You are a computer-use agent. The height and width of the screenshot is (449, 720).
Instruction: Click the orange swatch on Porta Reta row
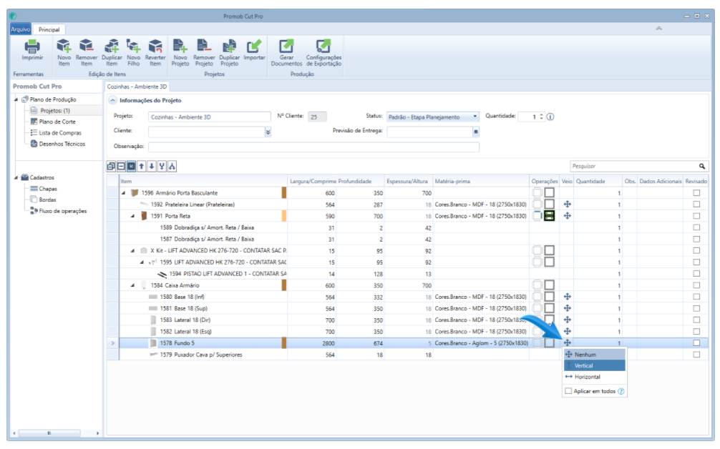pos(284,215)
